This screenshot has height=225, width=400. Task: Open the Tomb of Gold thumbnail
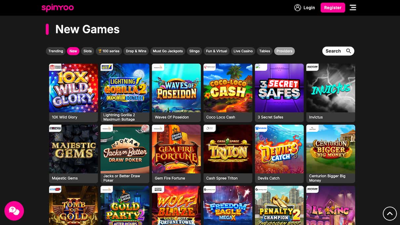[73, 205]
